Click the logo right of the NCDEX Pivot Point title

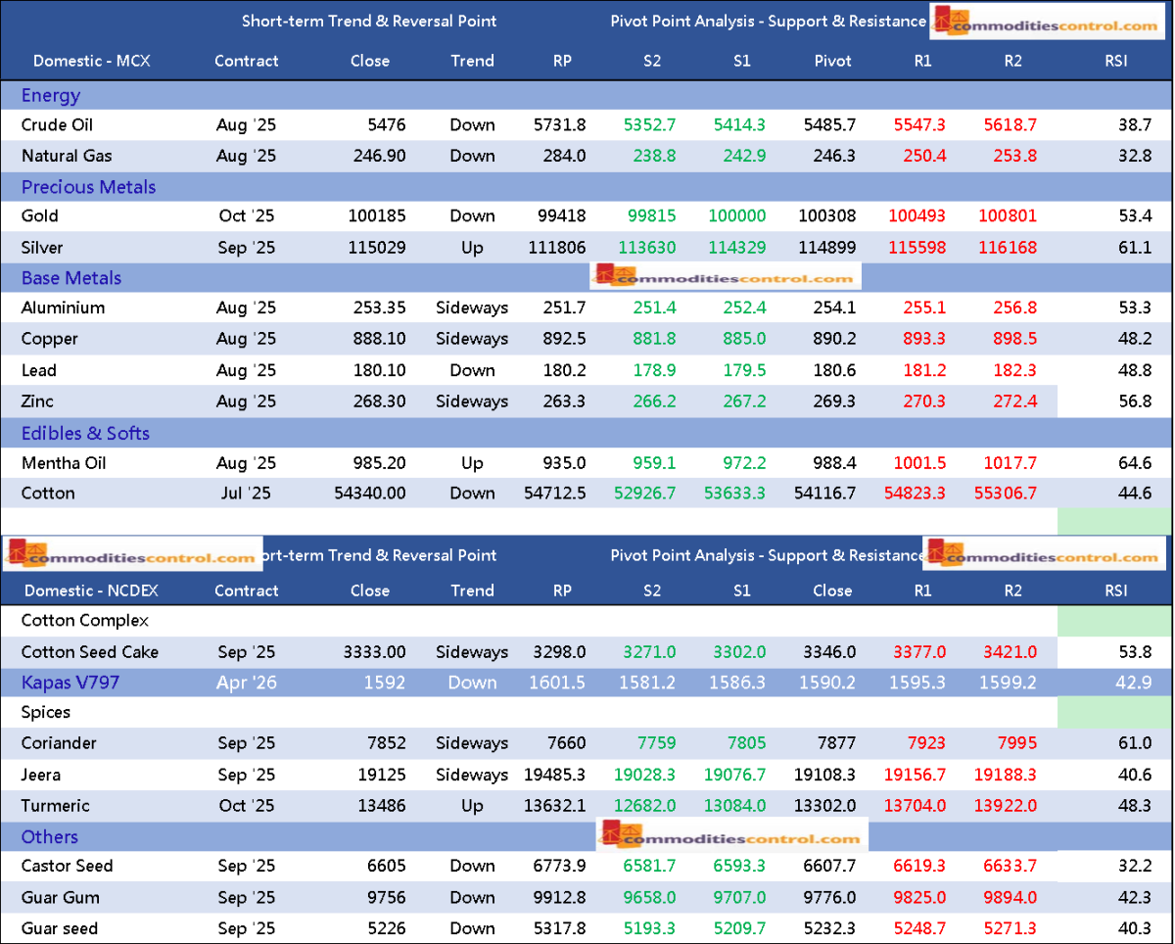[1044, 554]
